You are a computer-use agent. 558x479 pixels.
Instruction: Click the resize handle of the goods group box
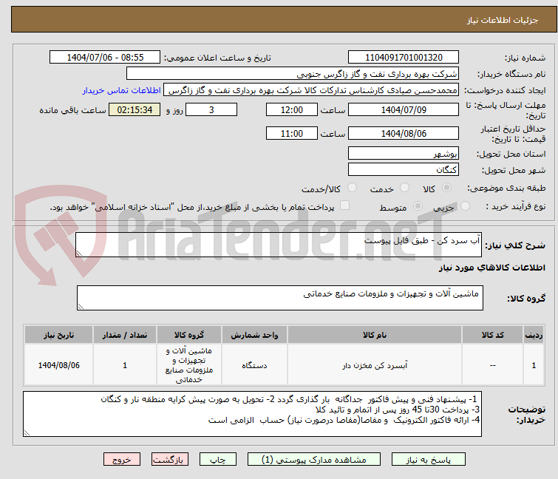[81, 307]
